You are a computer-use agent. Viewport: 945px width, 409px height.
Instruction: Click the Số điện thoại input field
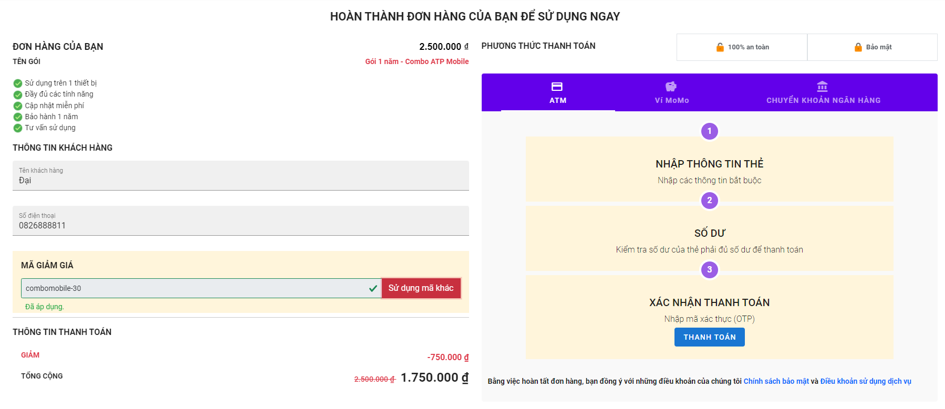pyautogui.click(x=240, y=221)
